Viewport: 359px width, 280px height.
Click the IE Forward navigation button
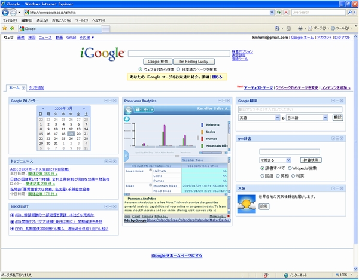[13, 12]
